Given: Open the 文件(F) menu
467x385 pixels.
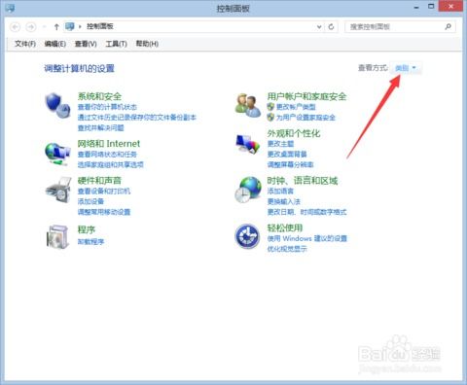Looking at the screenshot, I should (25, 44).
